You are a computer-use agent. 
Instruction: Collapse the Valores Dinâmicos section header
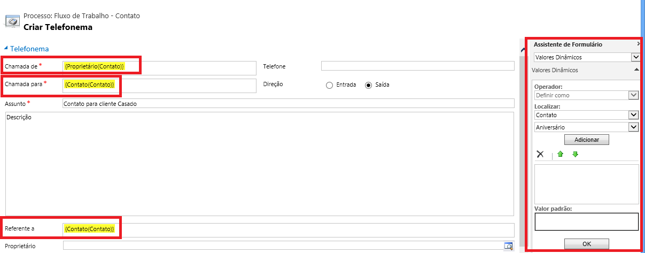[636, 70]
